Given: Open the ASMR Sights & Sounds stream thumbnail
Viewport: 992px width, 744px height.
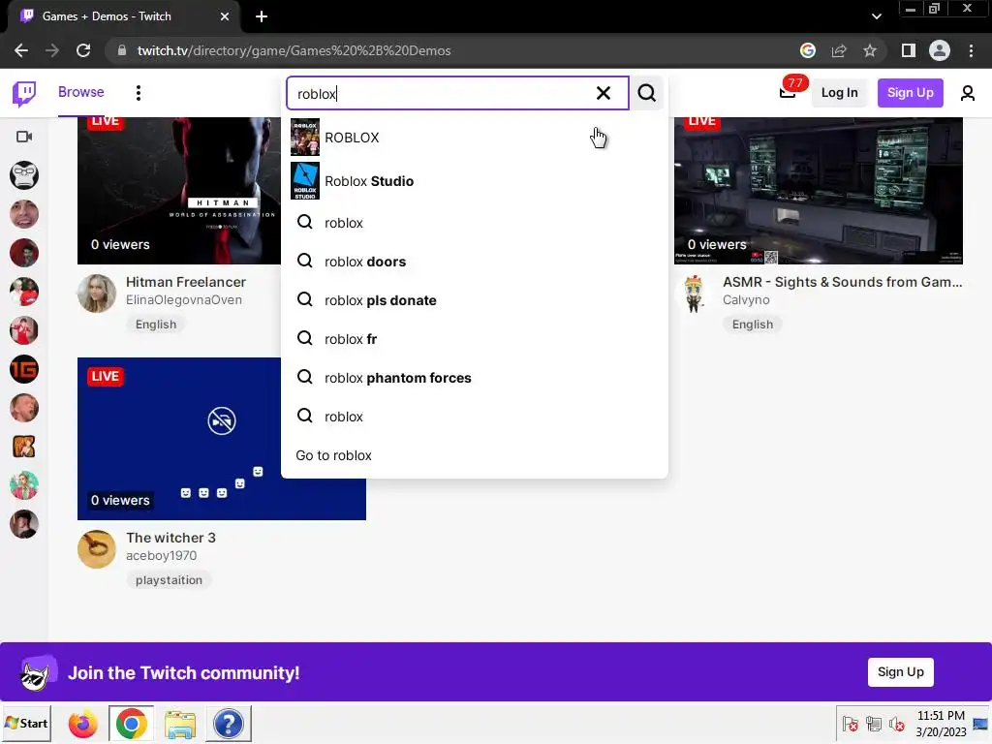Looking at the screenshot, I should click(x=819, y=190).
